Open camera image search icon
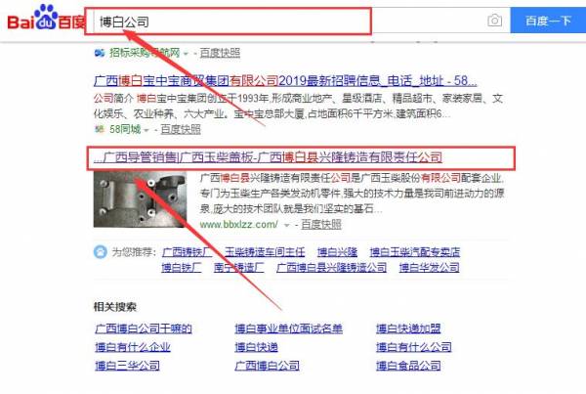This screenshot has height=394, width=586. click(494, 21)
